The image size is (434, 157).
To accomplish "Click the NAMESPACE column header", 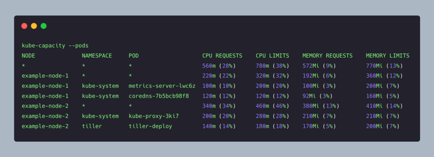I will [97, 56].
